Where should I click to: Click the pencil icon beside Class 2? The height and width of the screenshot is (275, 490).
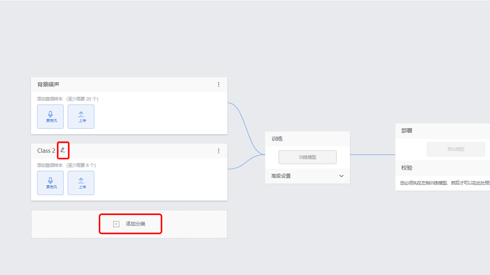click(63, 150)
